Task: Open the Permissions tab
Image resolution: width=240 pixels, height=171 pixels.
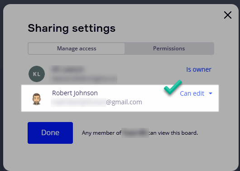Action: [169, 49]
